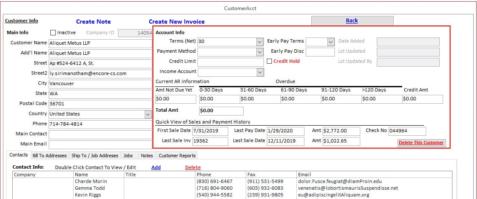The width and height of the screenshot is (477, 199).
Task: Click the 61-90 Days amount field
Action: pos(301,99)
